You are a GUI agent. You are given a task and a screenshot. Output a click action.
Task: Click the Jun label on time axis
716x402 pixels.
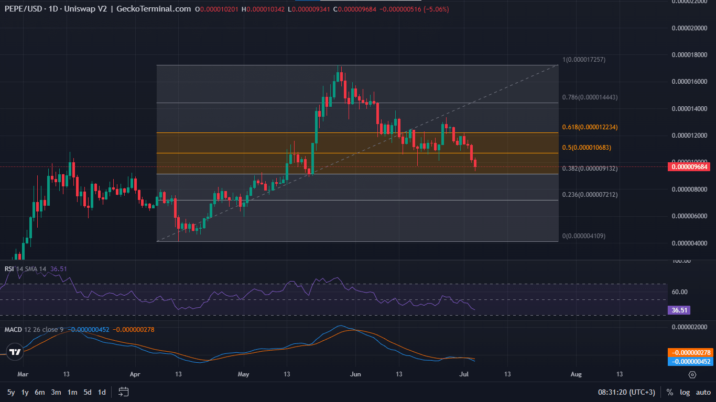(355, 374)
